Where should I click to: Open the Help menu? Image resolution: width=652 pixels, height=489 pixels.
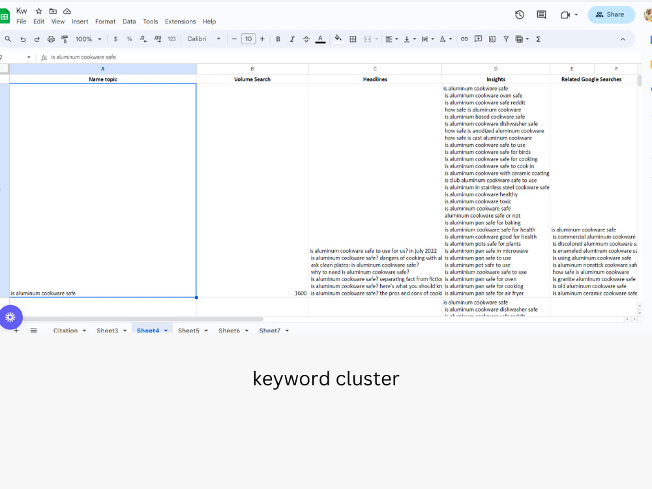pos(209,22)
